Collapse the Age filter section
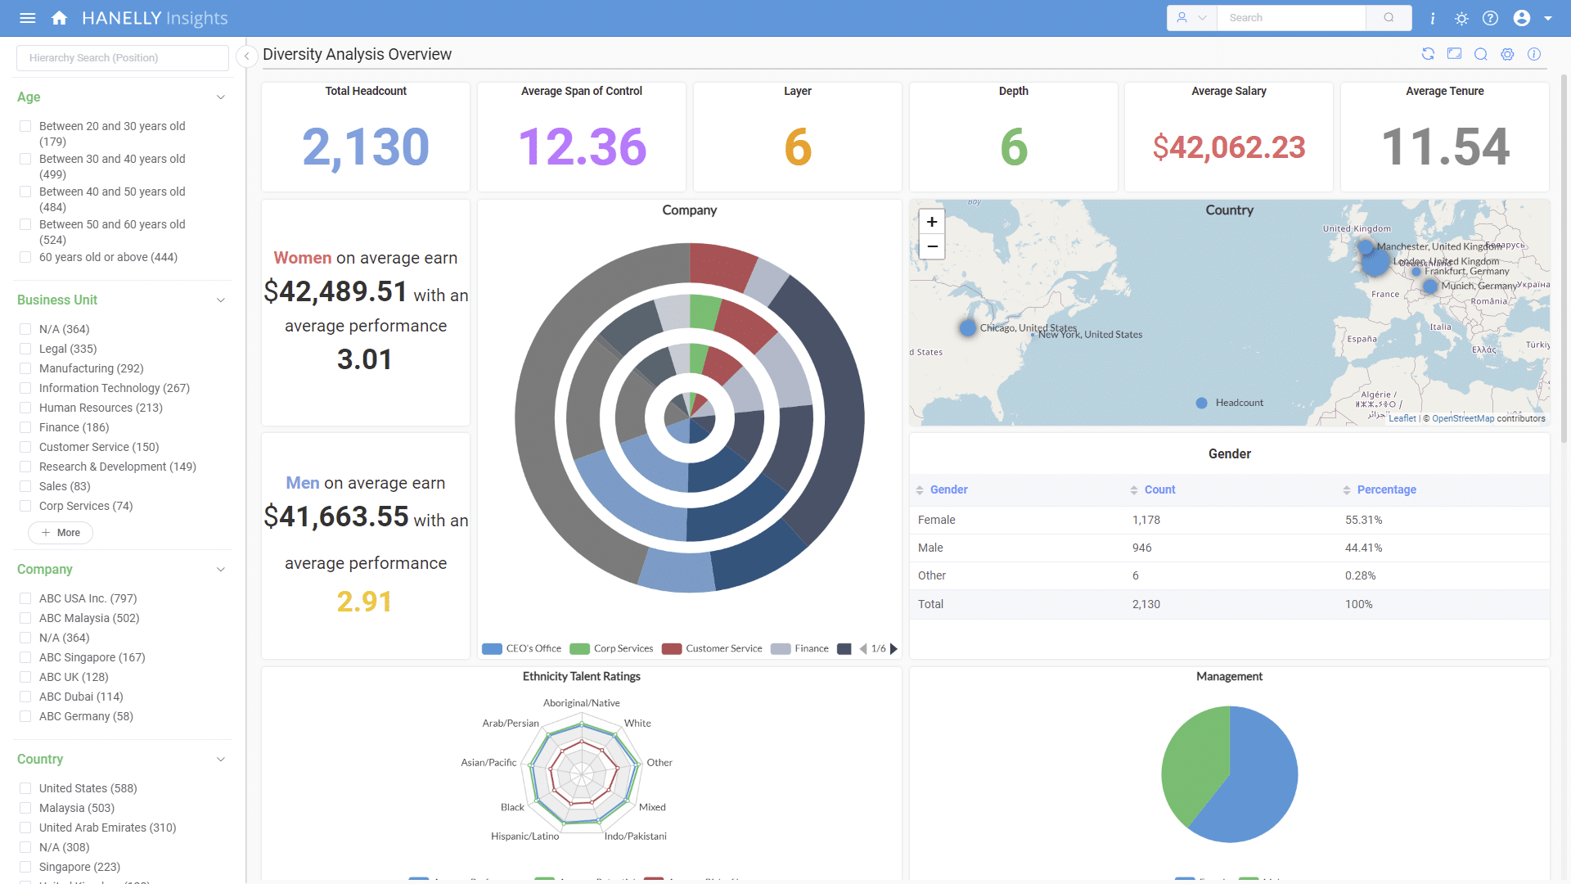Image resolution: width=1571 pixels, height=884 pixels. [220, 97]
